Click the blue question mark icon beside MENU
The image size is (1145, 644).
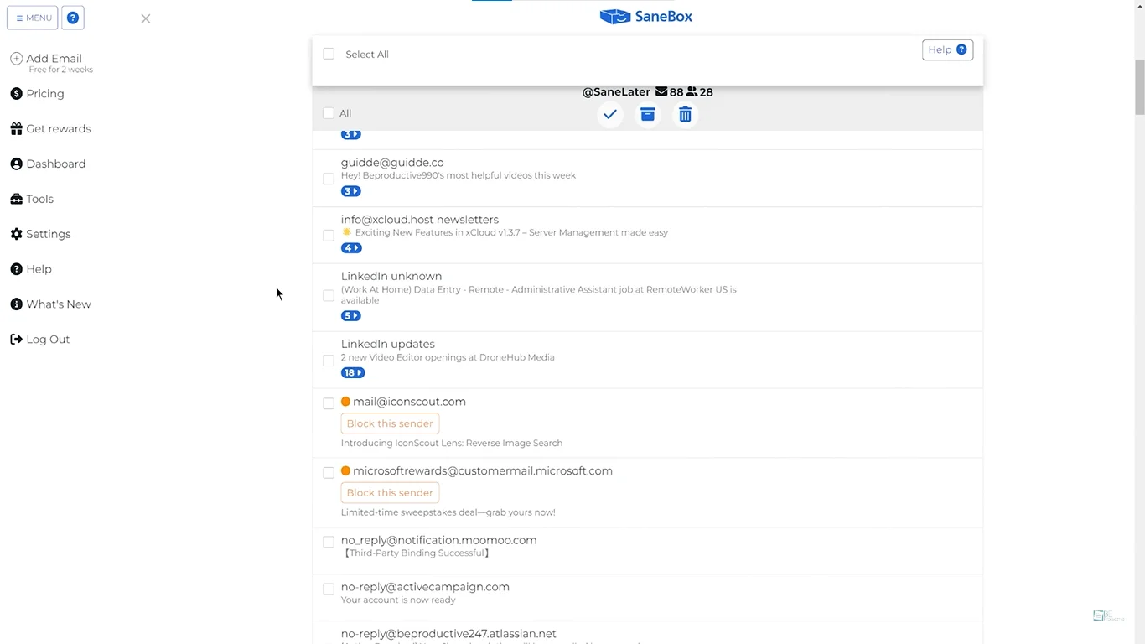tap(73, 18)
